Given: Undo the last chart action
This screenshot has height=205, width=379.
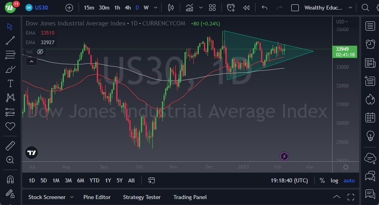Looking at the screenshot, I should tap(264, 8).
